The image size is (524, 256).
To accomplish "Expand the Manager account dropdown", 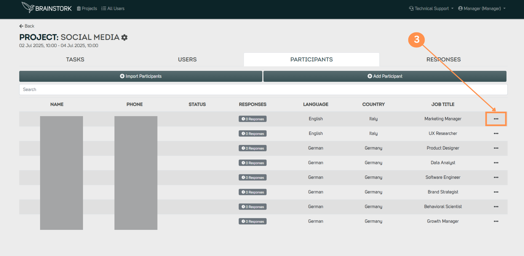I will (482, 8).
